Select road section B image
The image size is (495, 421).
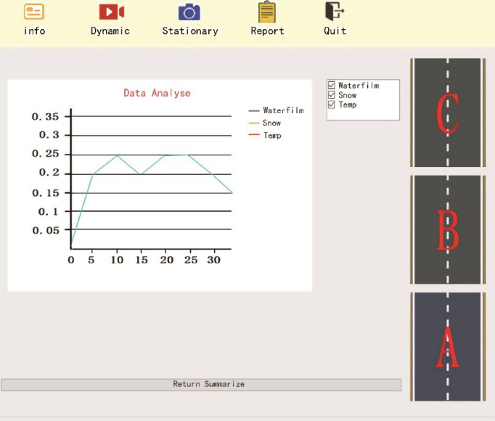pos(448,229)
